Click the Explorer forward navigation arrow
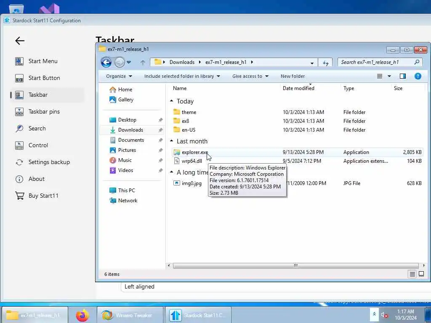The width and height of the screenshot is (431, 323). coord(119,62)
